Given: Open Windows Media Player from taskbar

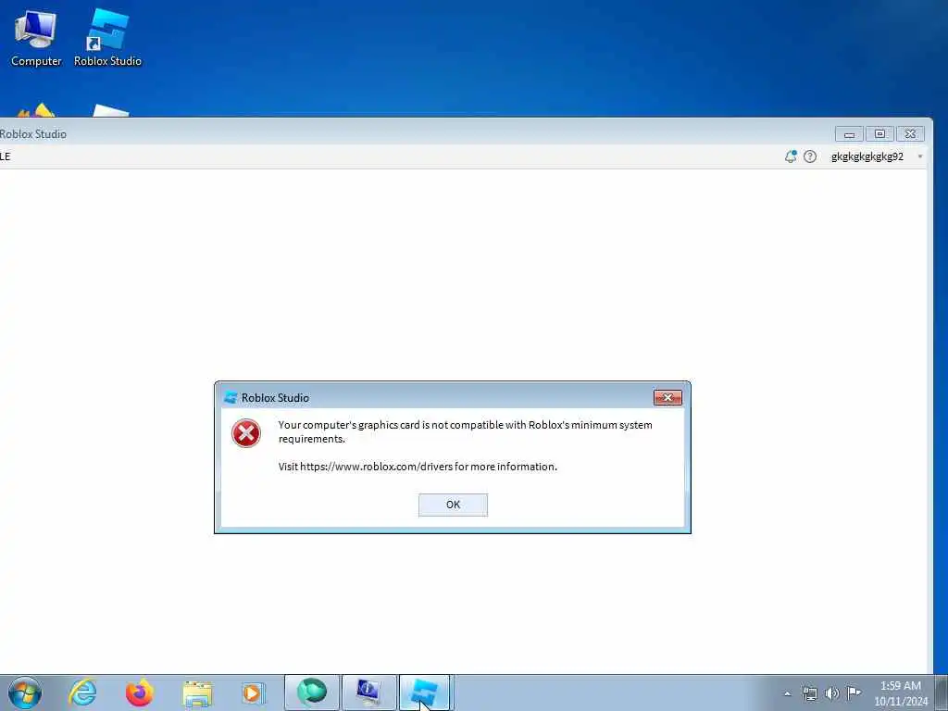Looking at the screenshot, I should tap(253, 692).
